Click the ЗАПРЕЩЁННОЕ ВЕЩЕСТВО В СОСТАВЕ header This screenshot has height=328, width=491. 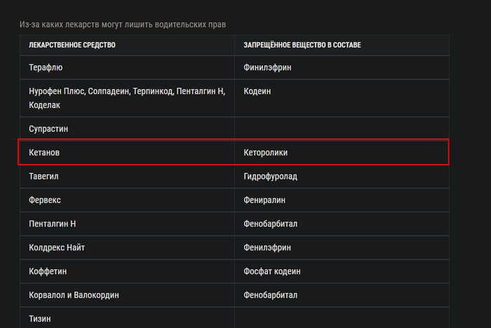point(302,45)
